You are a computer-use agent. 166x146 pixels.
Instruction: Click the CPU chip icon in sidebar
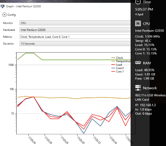(x=138, y=24)
